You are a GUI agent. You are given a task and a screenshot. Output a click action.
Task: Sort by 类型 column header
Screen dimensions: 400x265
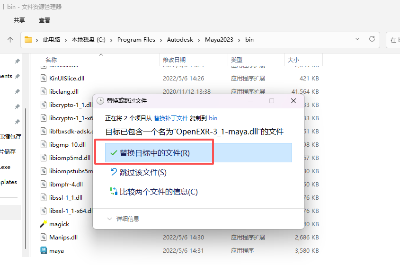tap(237, 60)
